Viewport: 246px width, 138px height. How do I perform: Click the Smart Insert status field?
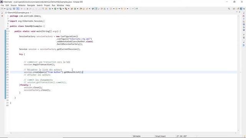click(160, 136)
